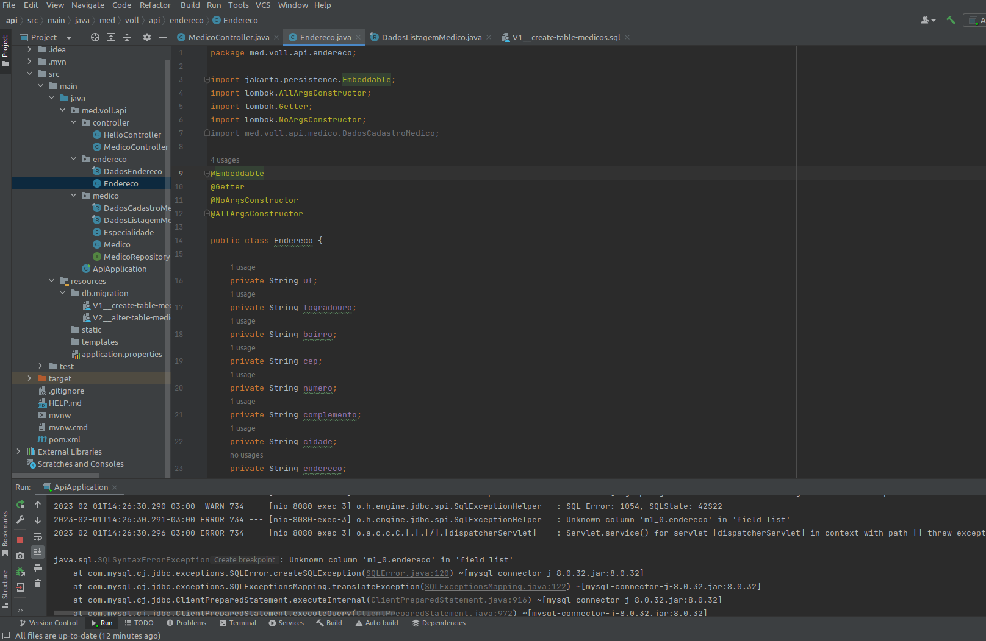The width and height of the screenshot is (986, 641).
Task: Open the Dependencies tool window
Action: 439,623
